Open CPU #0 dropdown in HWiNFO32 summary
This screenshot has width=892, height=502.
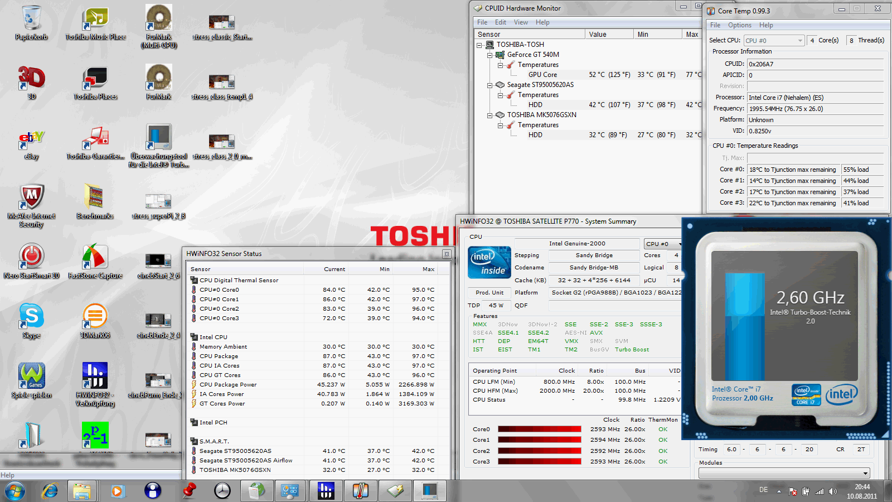663,244
